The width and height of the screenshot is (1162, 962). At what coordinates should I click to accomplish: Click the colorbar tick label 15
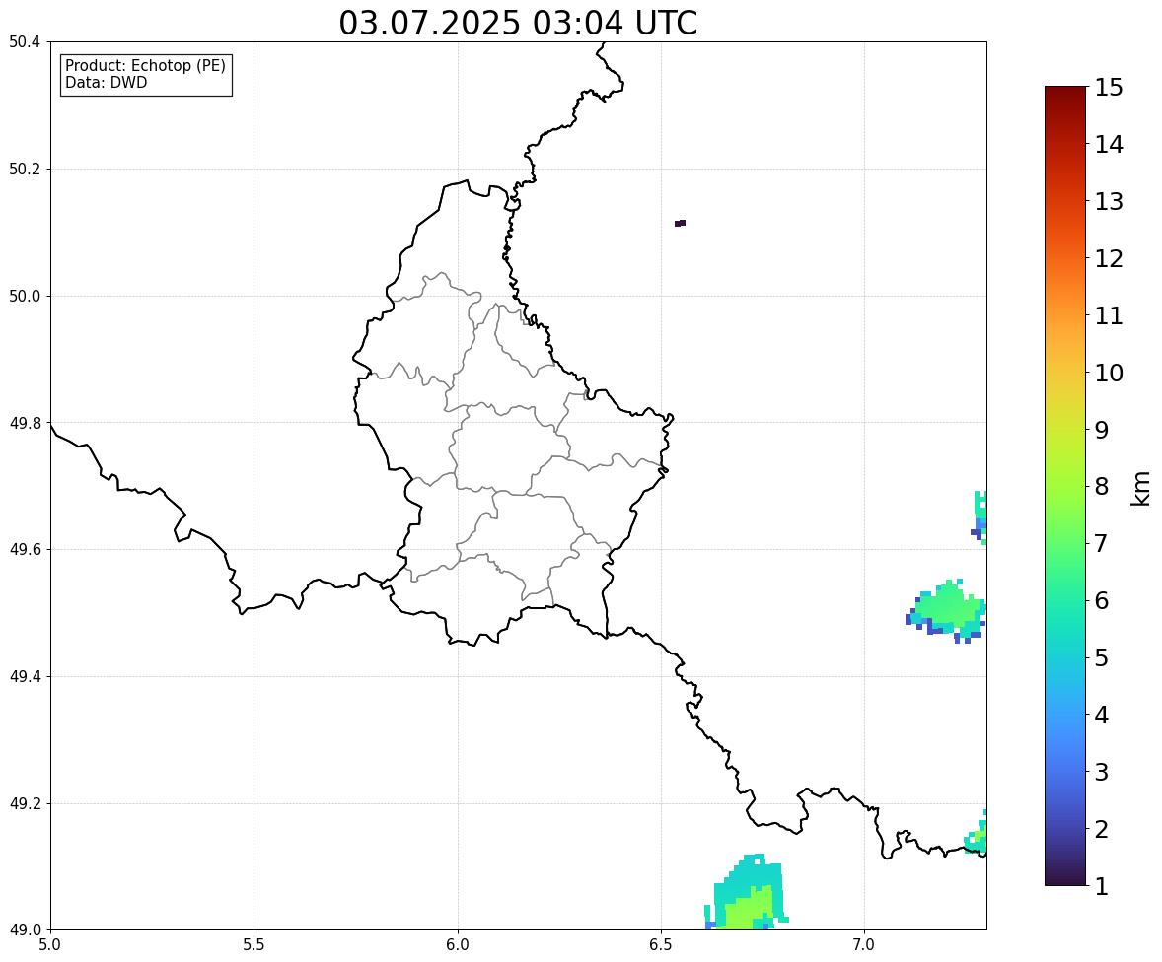[1109, 88]
